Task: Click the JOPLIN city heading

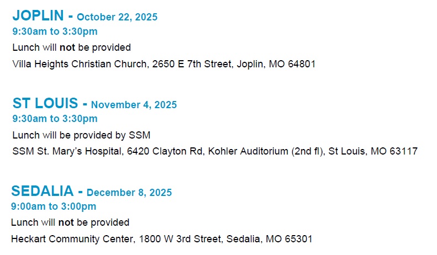Action: coord(38,16)
